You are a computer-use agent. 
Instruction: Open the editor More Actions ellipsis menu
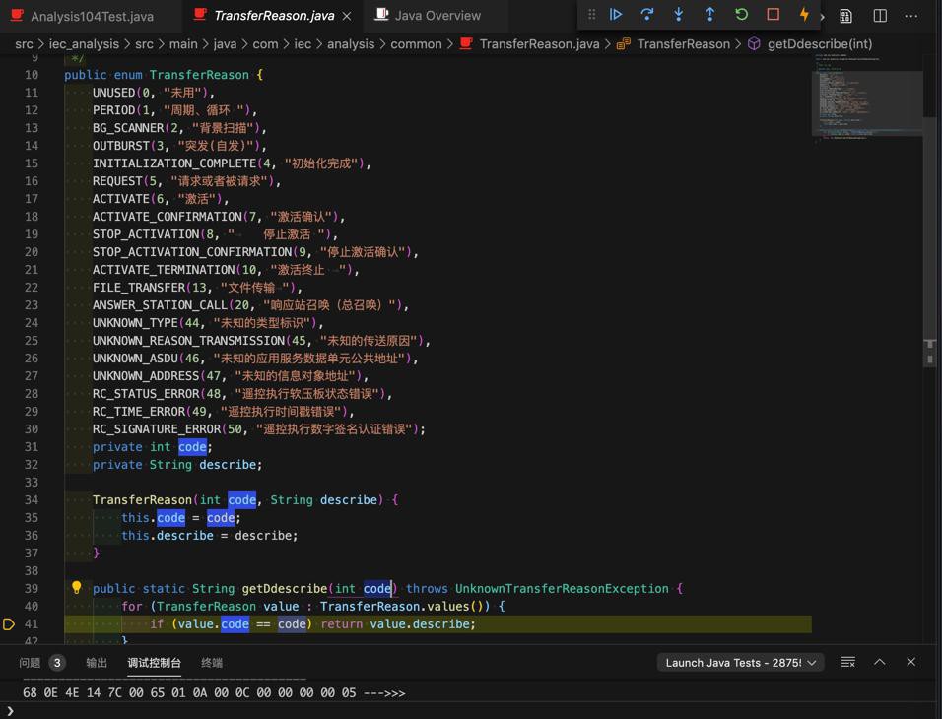click(x=911, y=16)
